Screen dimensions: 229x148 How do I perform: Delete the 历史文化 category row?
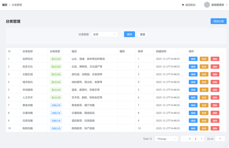click(215, 67)
